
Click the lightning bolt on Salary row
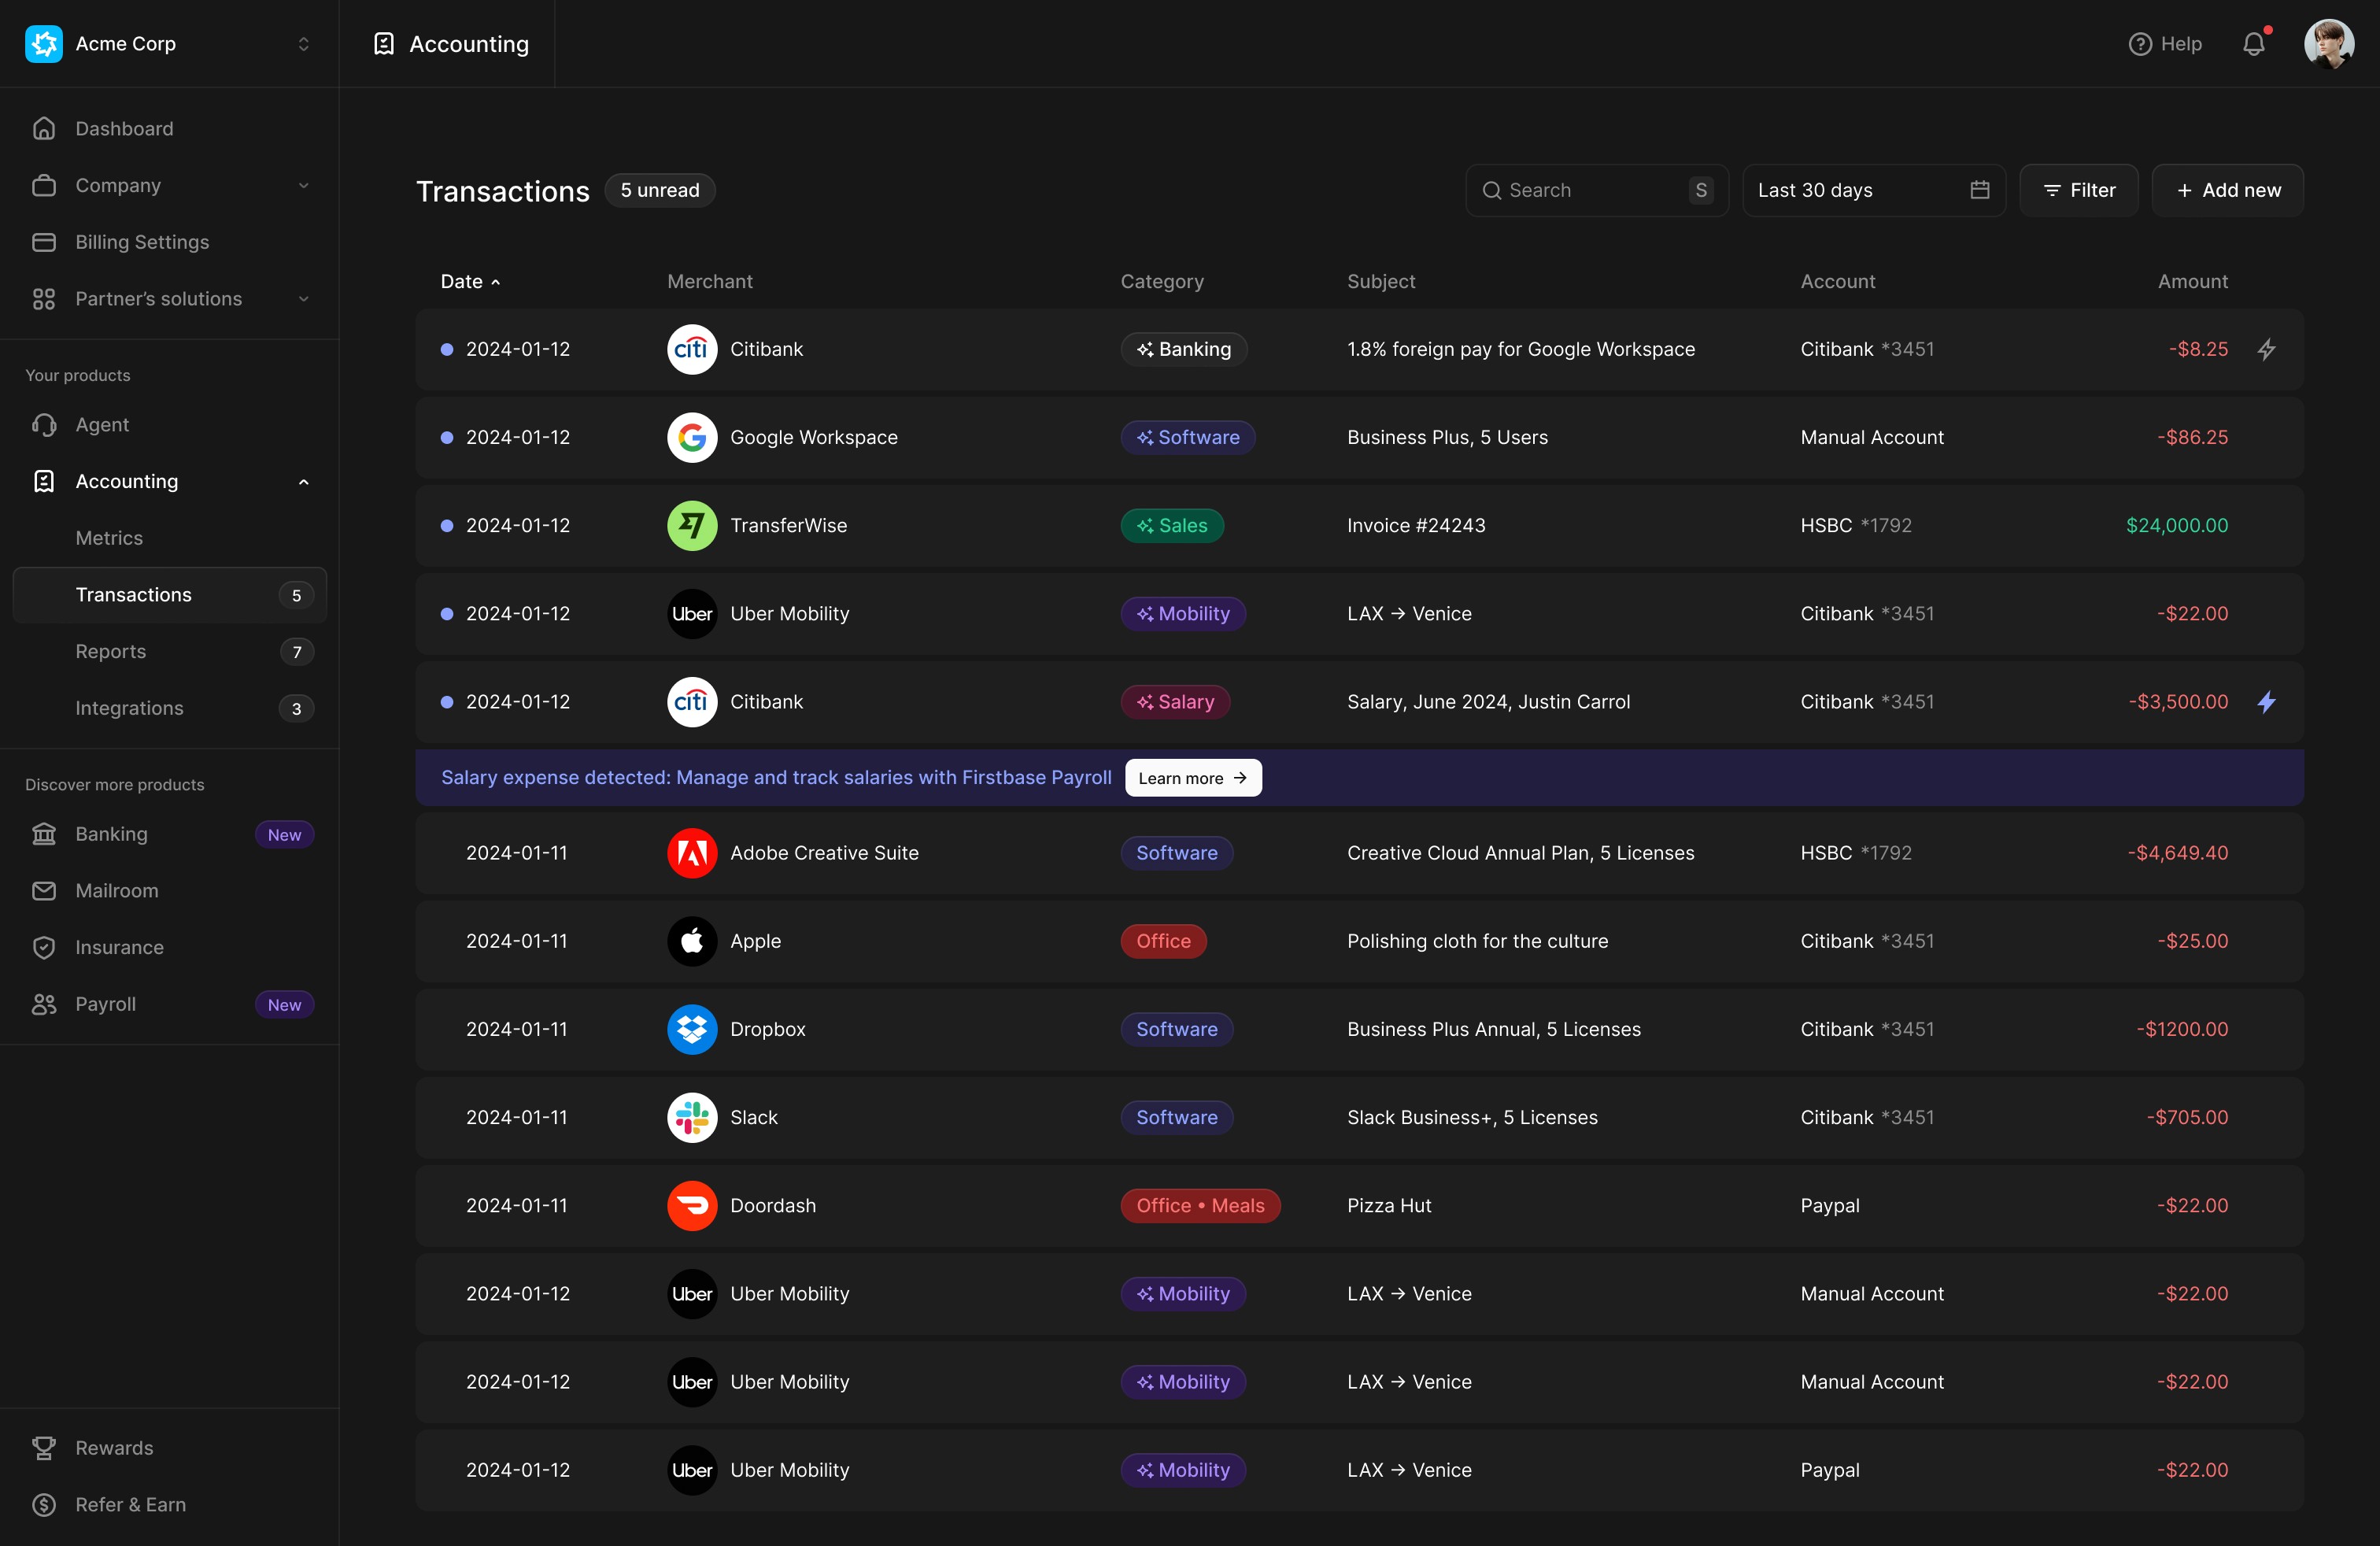coord(2266,702)
